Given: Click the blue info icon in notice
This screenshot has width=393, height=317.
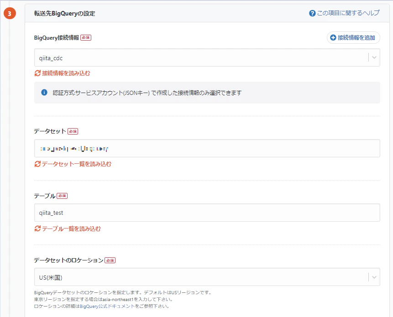Looking at the screenshot, I should [x=44, y=93].
